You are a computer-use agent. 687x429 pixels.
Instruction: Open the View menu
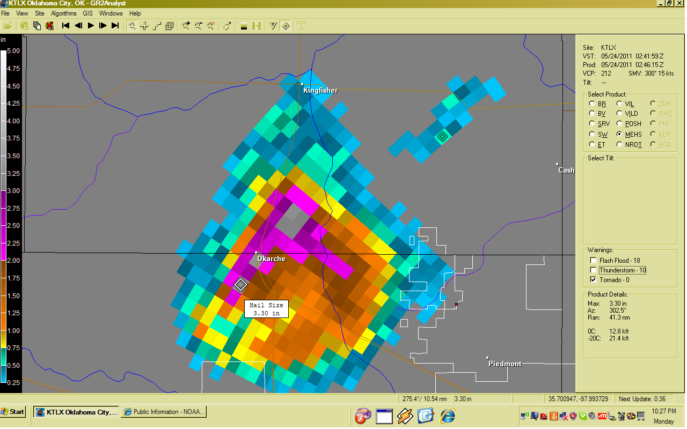tap(22, 13)
